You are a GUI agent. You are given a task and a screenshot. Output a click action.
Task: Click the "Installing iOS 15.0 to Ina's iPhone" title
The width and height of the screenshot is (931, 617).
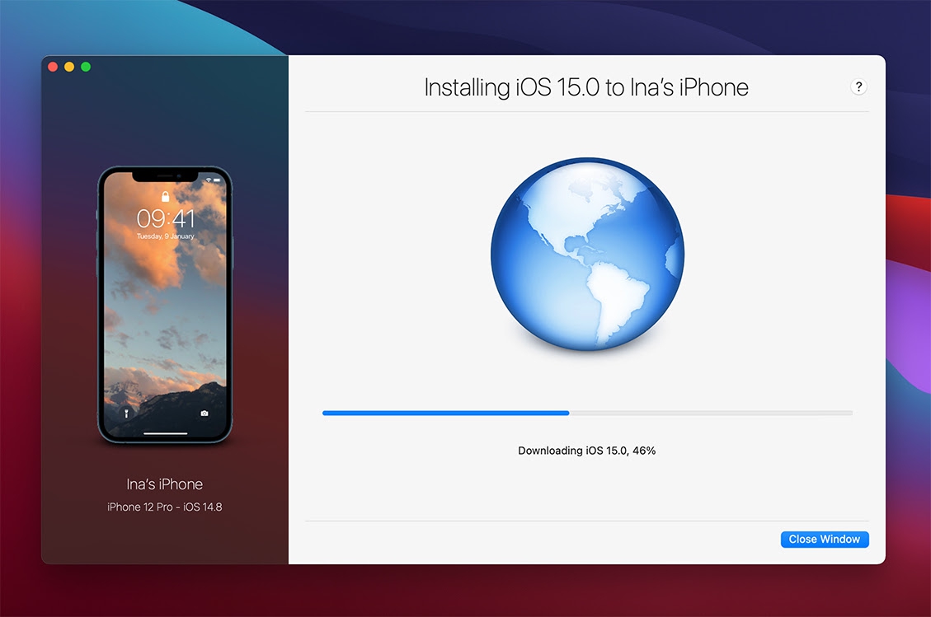click(586, 87)
